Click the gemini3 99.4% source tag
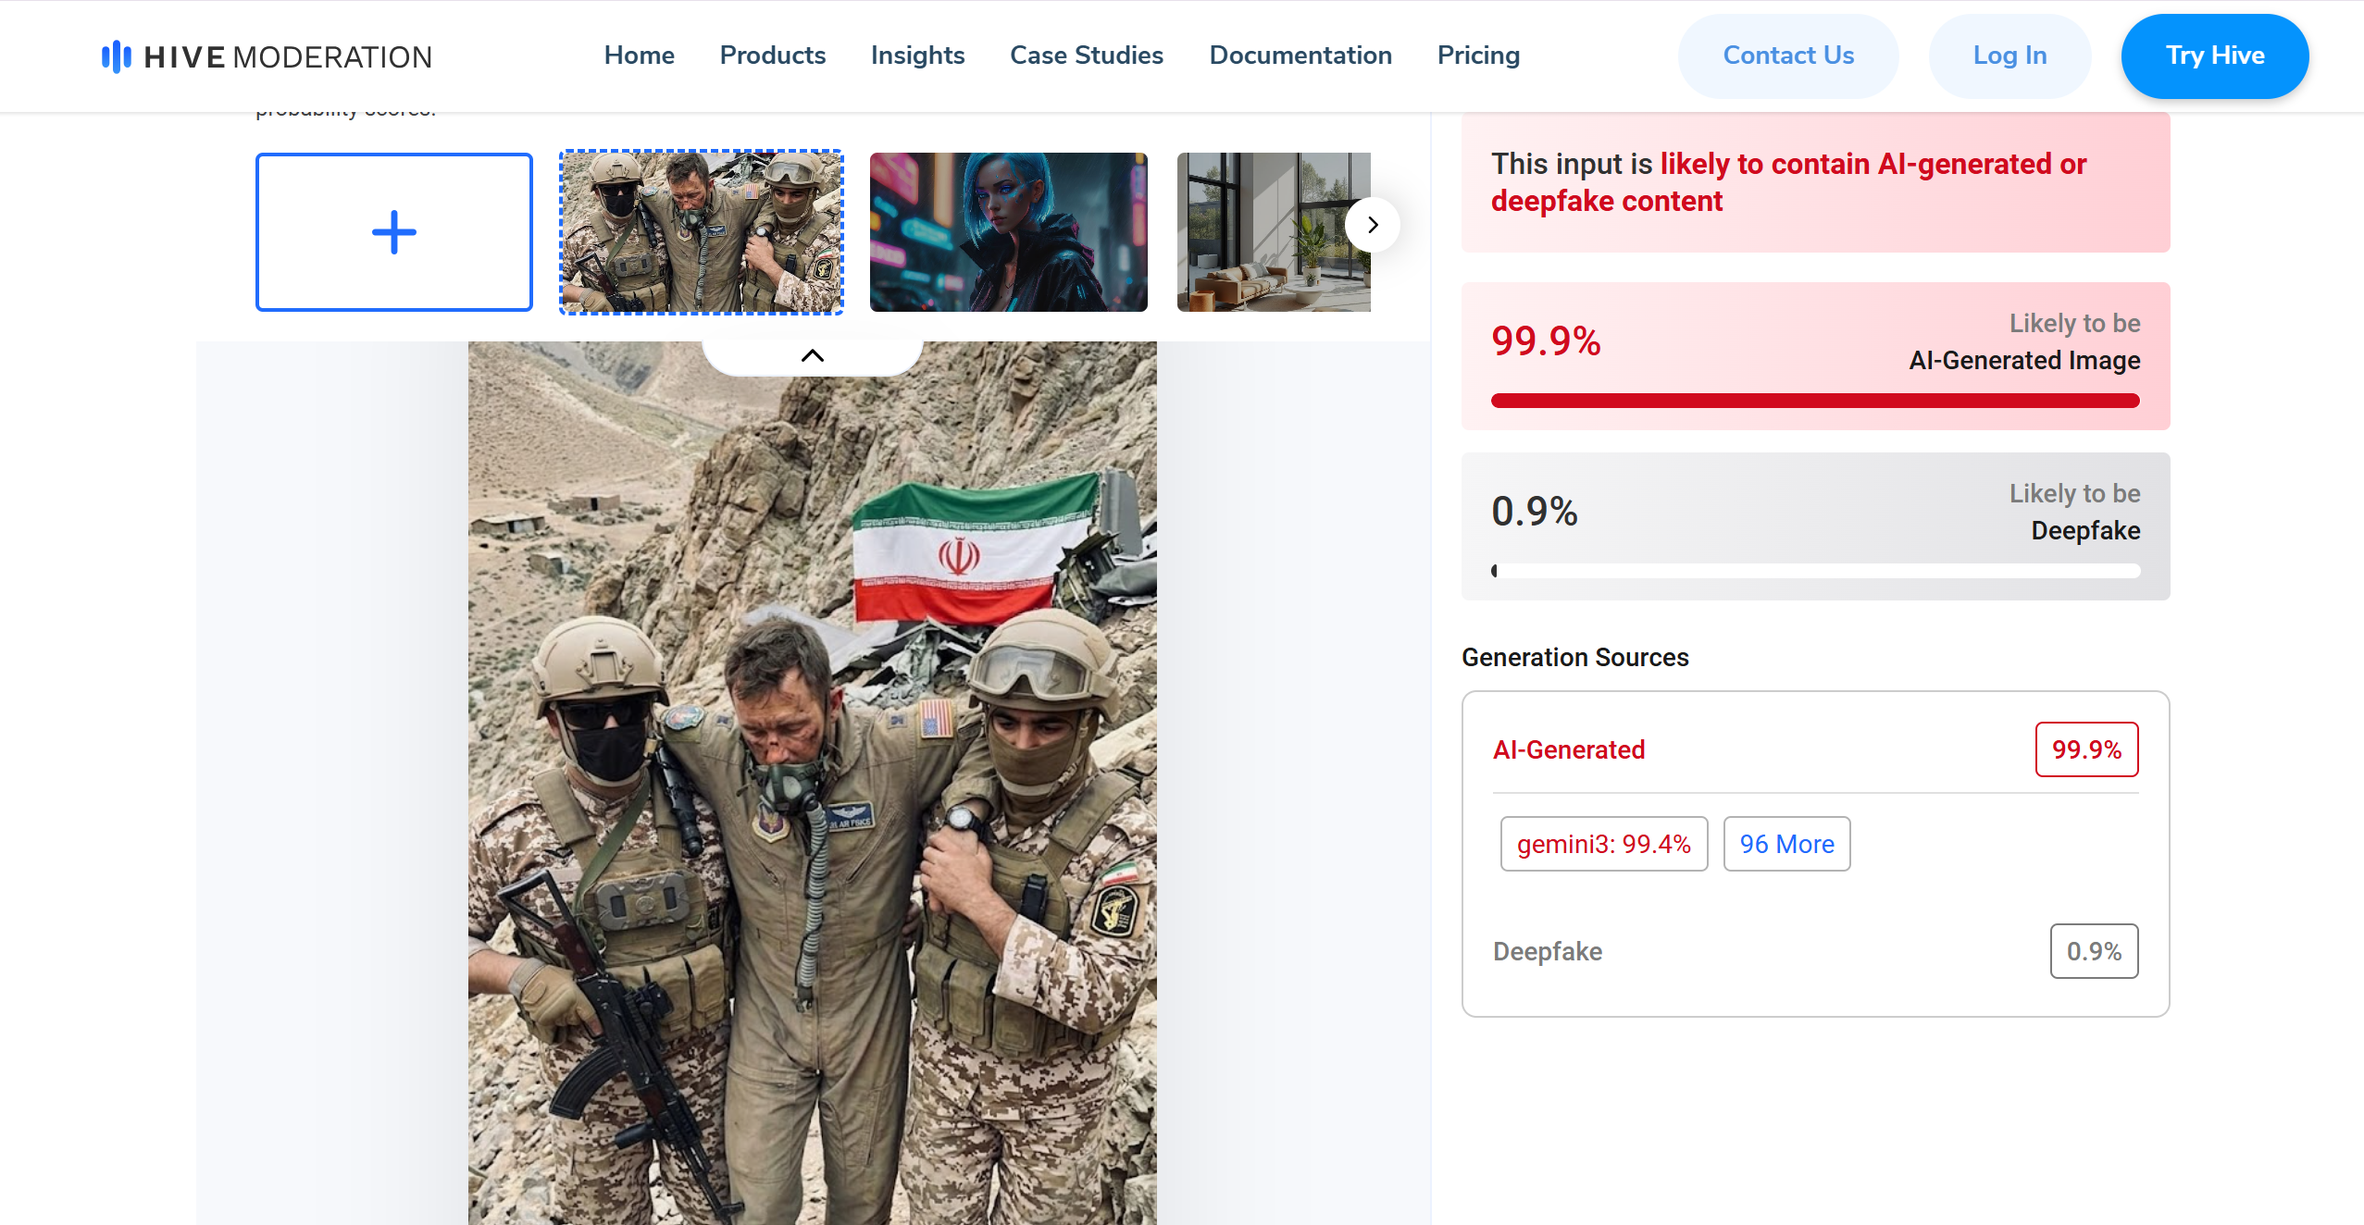Image resolution: width=2364 pixels, height=1225 pixels. (x=1603, y=844)
